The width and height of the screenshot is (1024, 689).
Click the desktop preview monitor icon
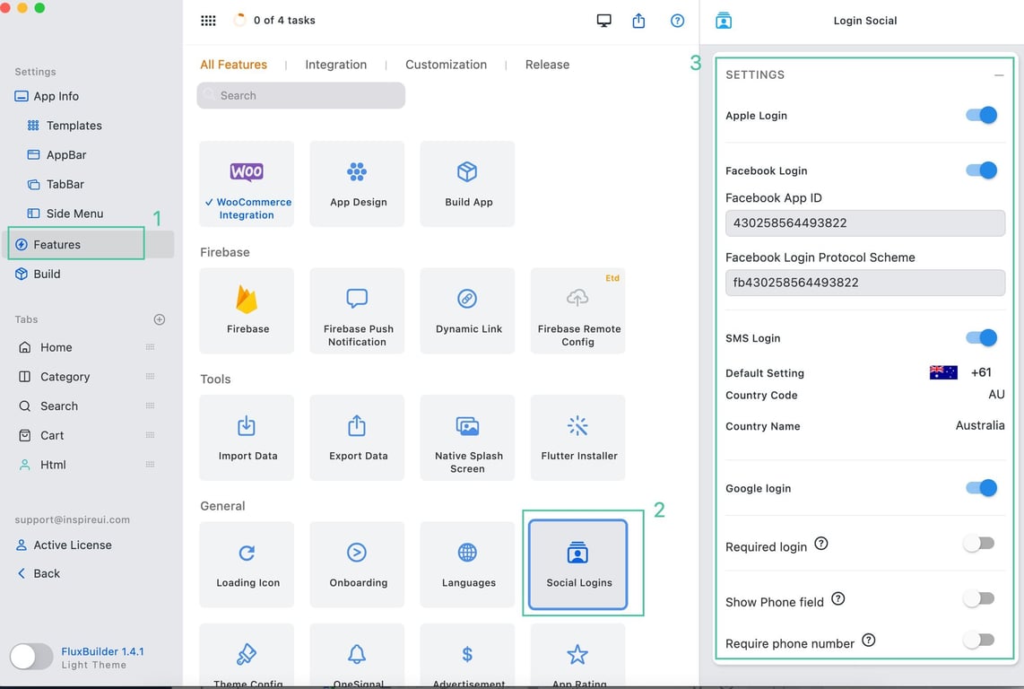604,21
